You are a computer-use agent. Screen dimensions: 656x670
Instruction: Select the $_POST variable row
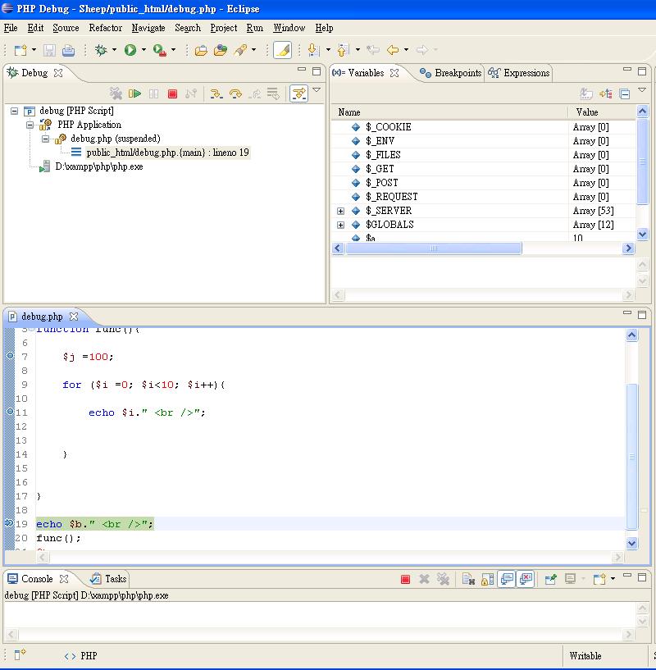pos(483,183)
